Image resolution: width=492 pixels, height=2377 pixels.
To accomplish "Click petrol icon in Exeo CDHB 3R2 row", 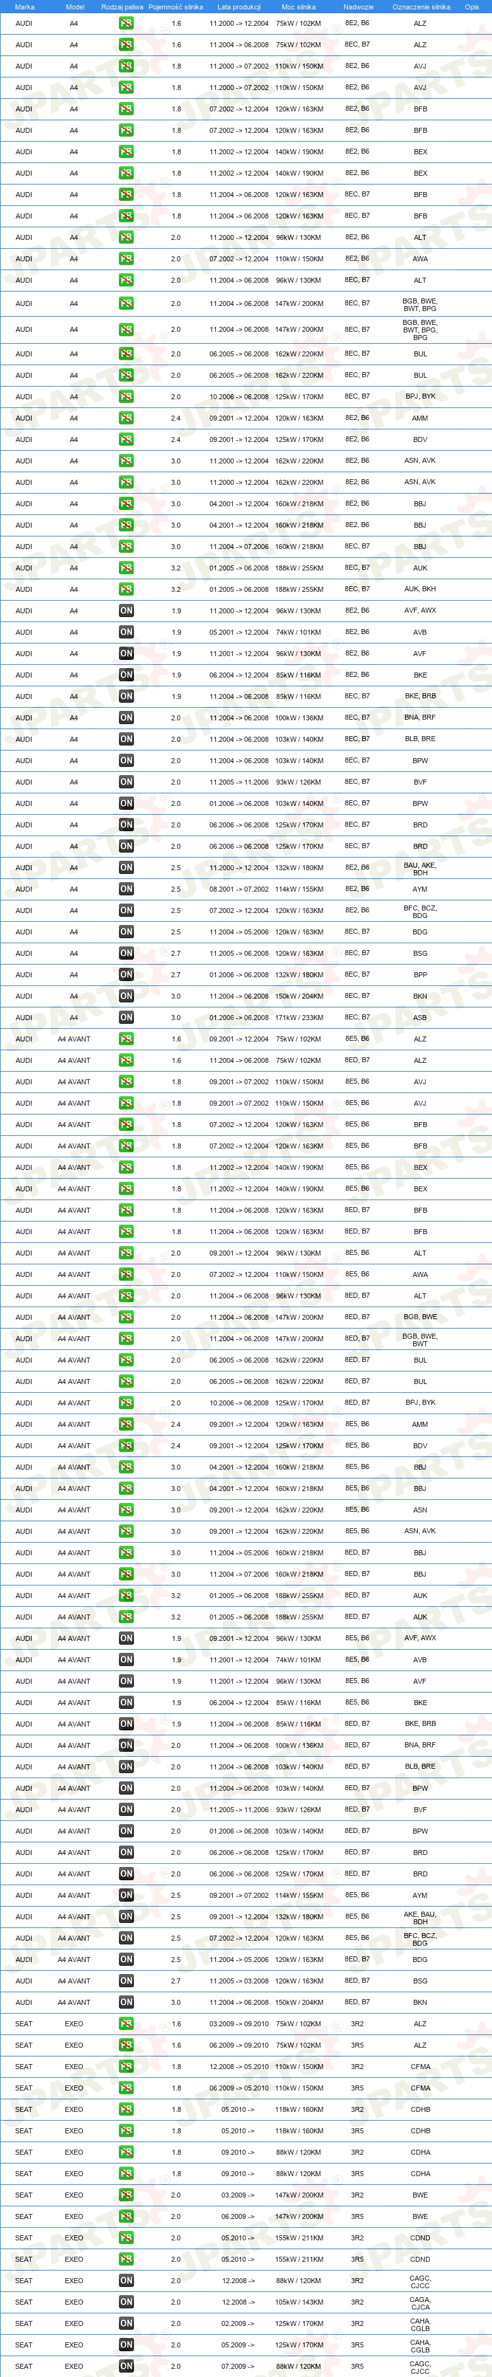I will 126,2109.
